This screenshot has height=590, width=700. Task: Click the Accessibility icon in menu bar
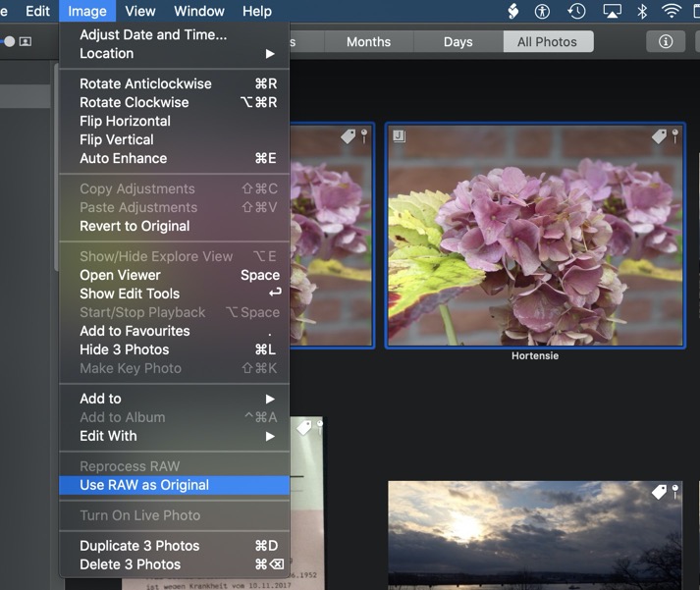[542, 12]
